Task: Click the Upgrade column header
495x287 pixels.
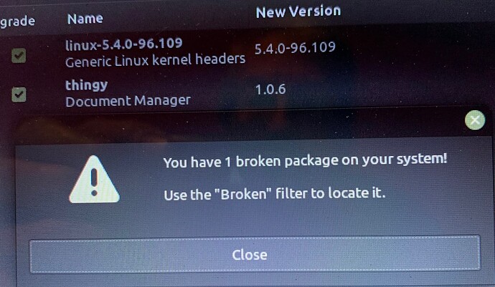Action: [17, 21]
